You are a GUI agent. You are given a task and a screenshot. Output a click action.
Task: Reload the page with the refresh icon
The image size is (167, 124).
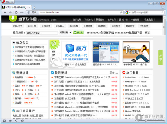click(x=16, y=13)
